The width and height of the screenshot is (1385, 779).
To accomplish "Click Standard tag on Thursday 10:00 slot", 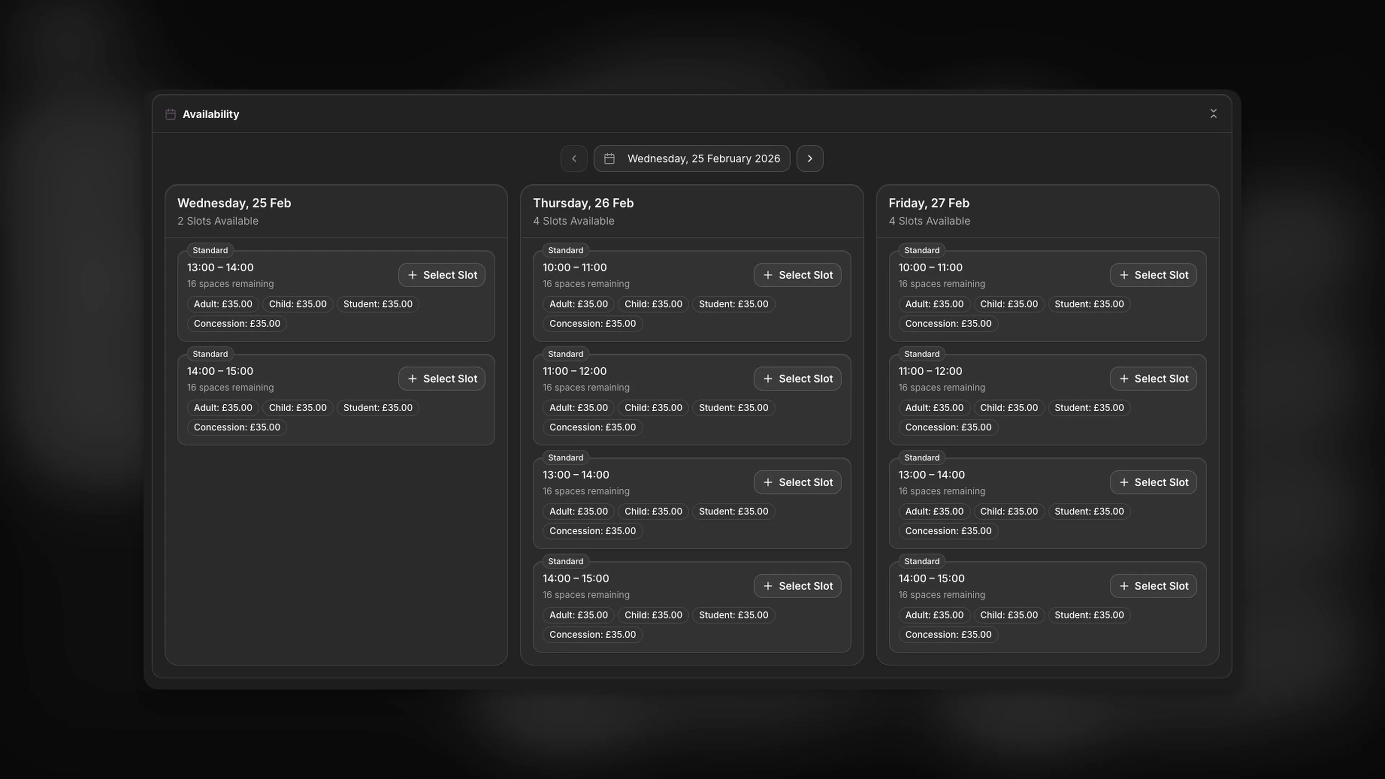I will click(x=566, y=251).
